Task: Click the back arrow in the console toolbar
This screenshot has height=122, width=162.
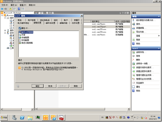Action: click(x=2, y=9)
